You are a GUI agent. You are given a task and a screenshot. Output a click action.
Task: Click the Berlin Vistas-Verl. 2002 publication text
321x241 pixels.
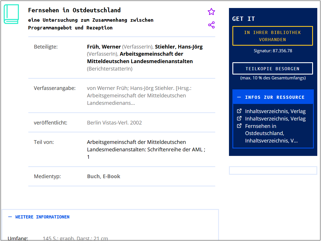(x=114, y=122)
